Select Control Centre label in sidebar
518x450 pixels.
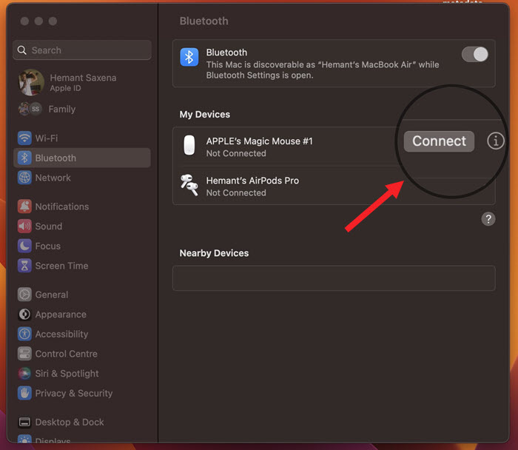click(x=67, y=354)
